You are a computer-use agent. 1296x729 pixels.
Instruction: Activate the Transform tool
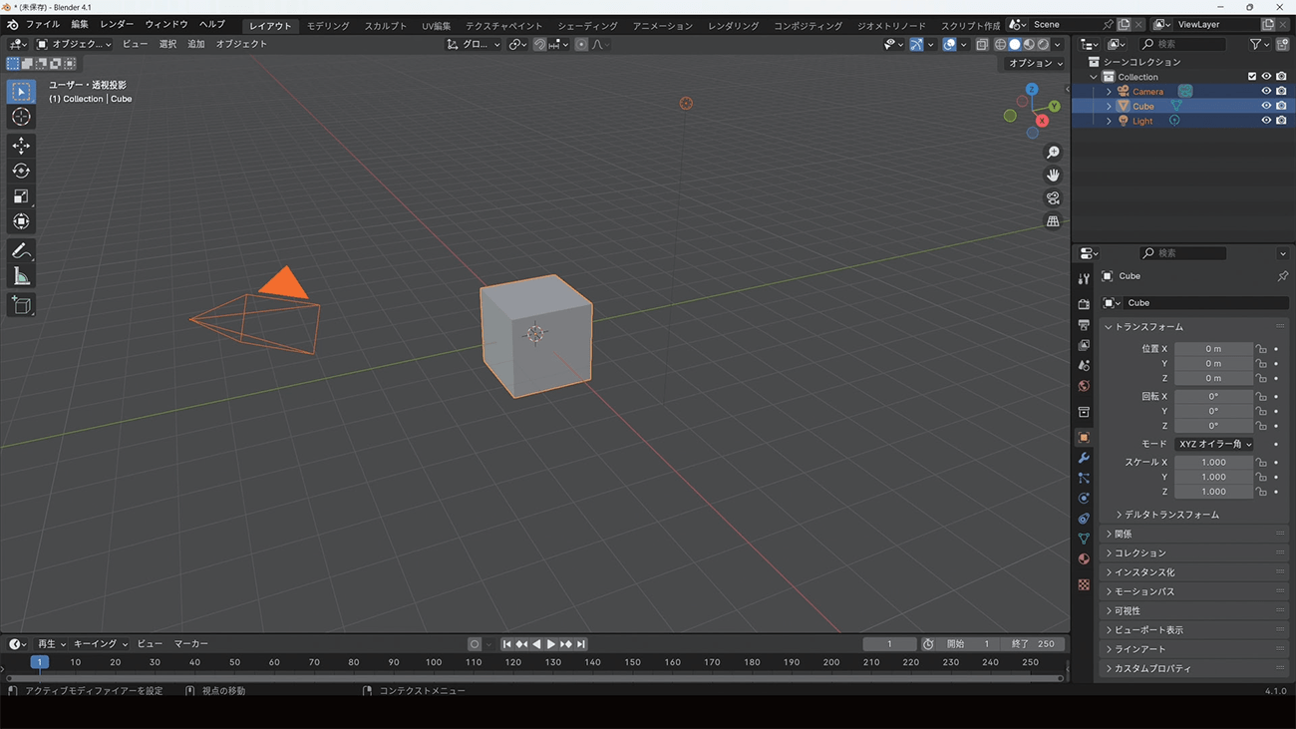[x=21, y=221]
